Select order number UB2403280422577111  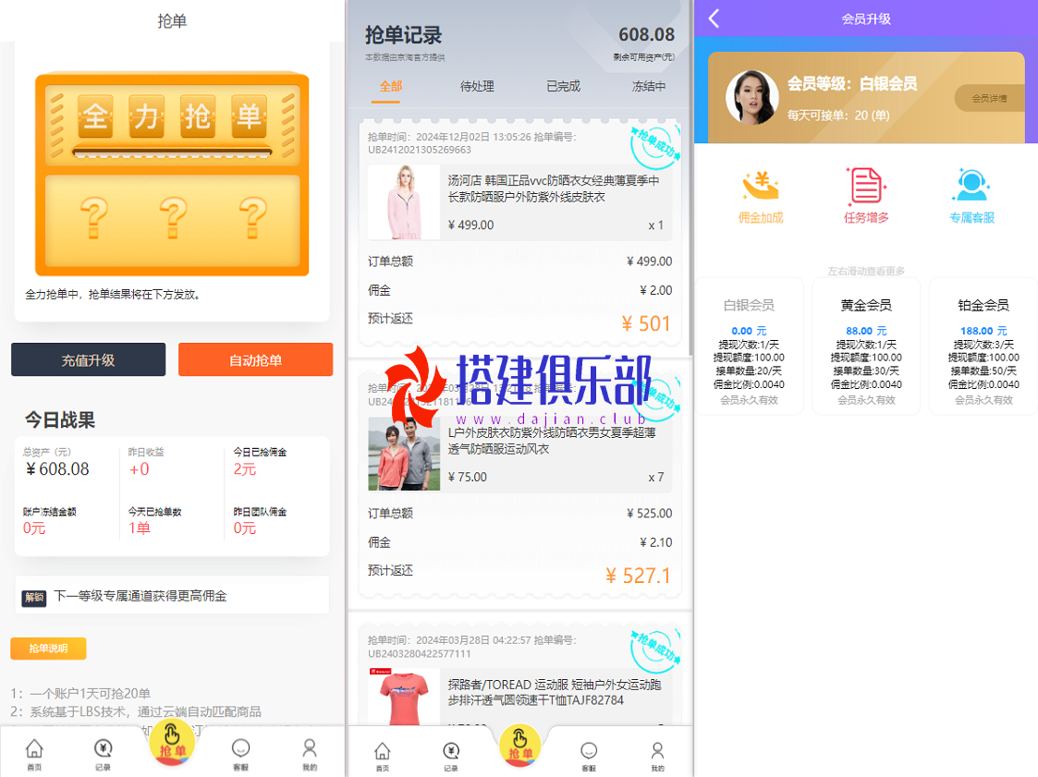(420, 654)
